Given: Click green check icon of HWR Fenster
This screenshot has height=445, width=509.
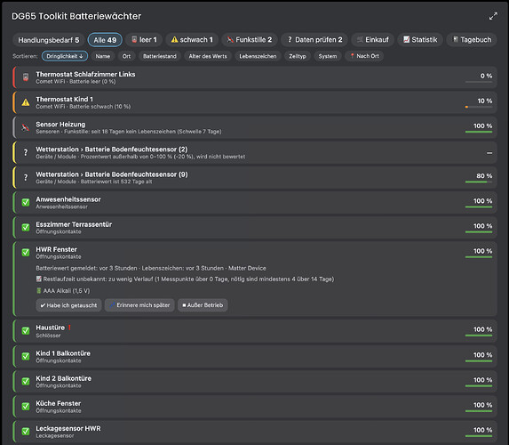Looking at the screenshot, I should point(26,253).
